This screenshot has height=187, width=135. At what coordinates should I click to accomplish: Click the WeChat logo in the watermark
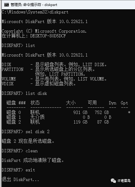tap(113, 181)
